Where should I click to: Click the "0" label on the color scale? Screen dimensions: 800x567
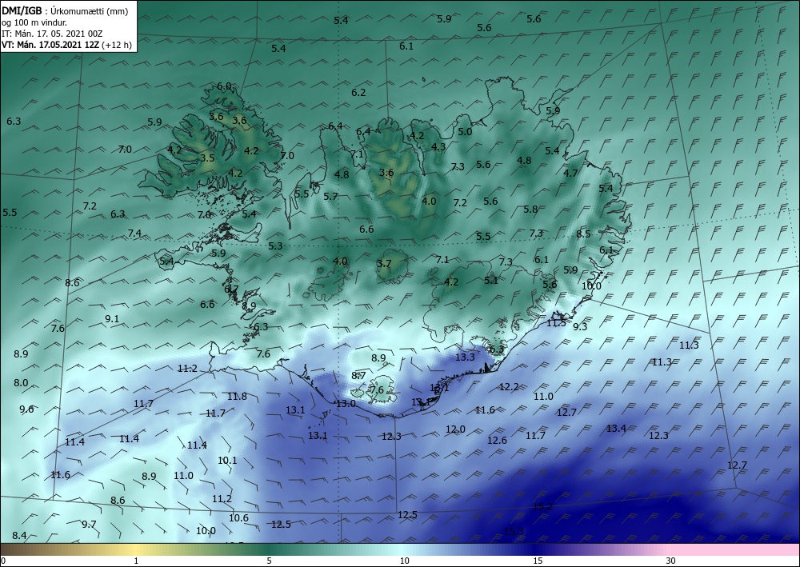(x=3, y=561)
